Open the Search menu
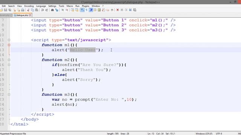This screenshot has height=135, width=241. [x=11, y=6]
